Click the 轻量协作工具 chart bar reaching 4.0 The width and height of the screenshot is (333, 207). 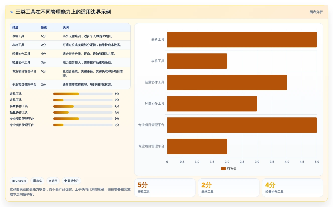pos(227,82)
